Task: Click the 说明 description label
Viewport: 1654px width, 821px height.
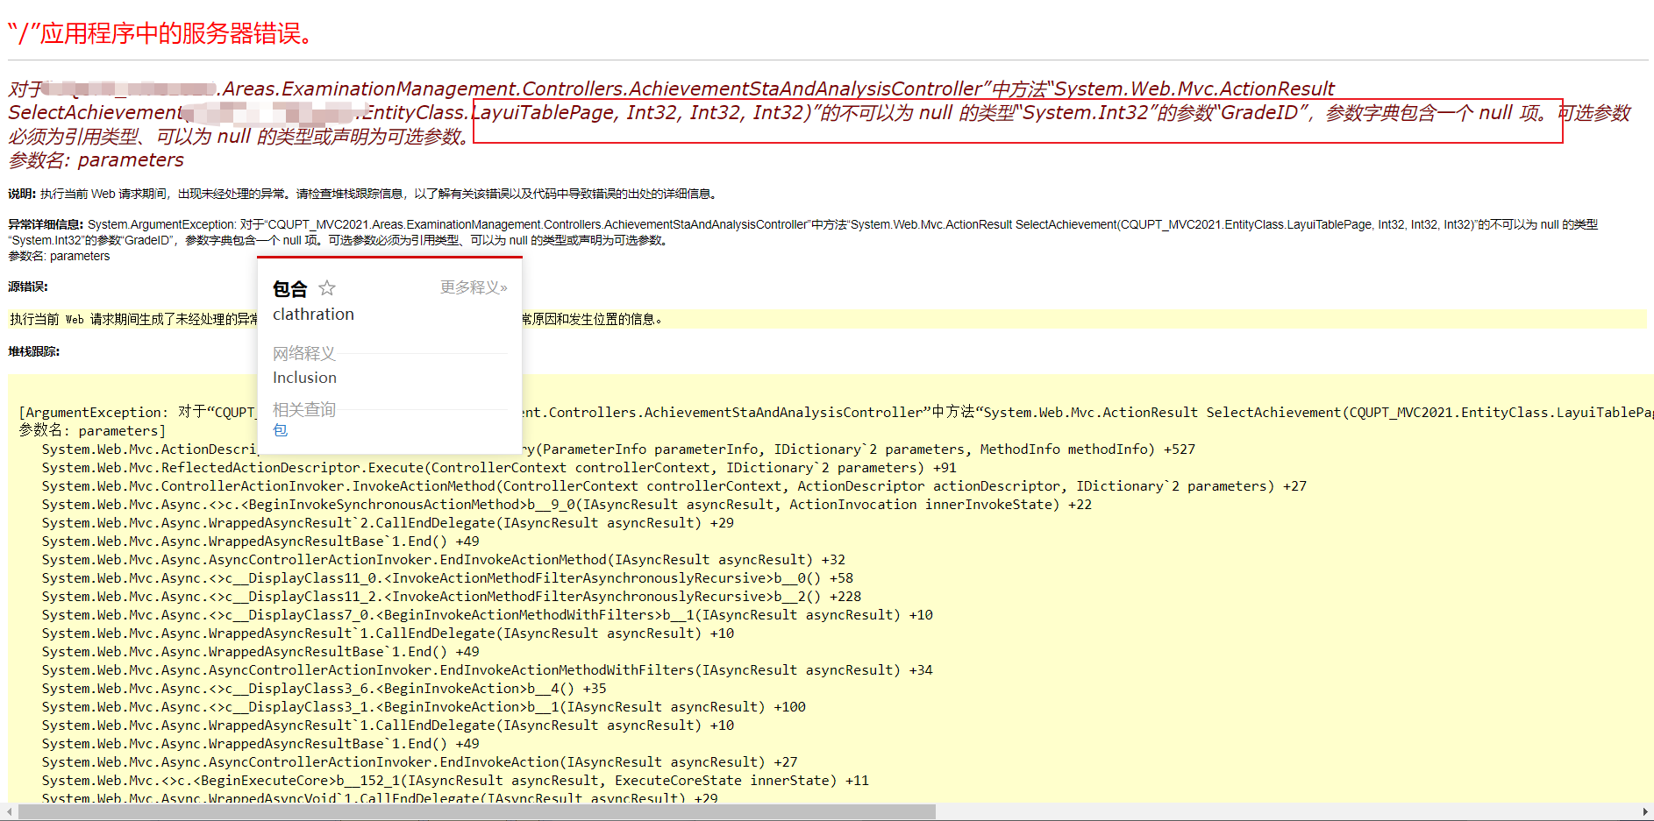Action: pyautogui.click(x=18, y=193)
